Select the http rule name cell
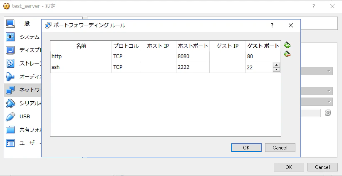342x176 pixels. coord(81,56)
